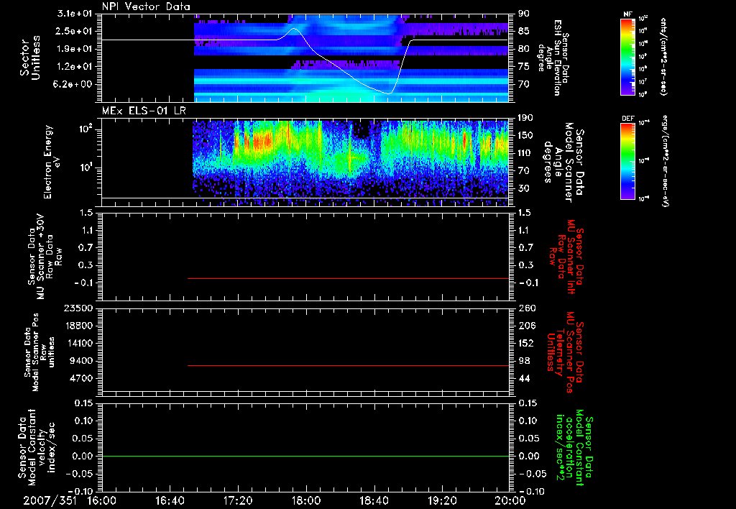The height and width of the screenshot is (509, 736).
Task: Click the '9400' scanner position tick label
Action: [x=81, y=361]
